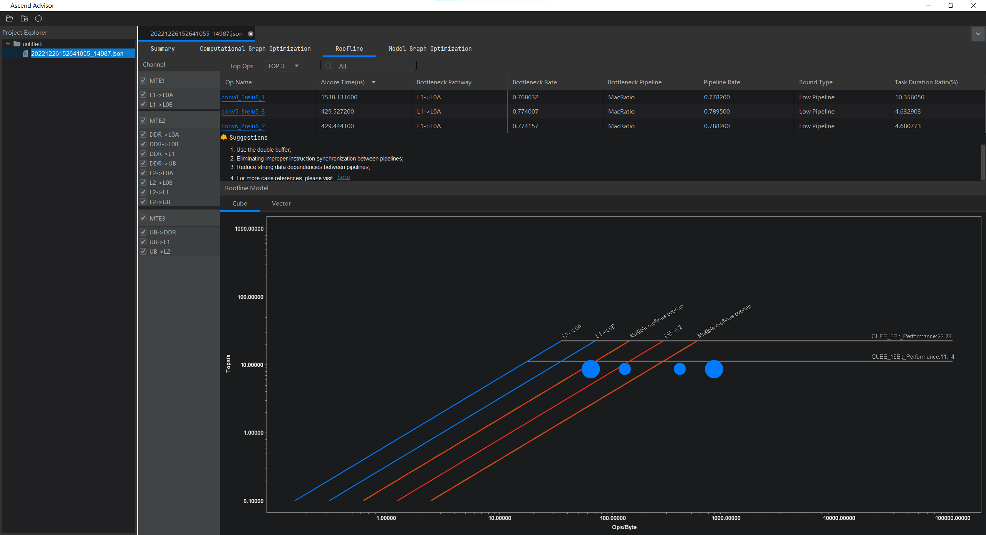Click the open folder toolbar icon
This screenshot has width=986, height=535.
(x=10, y=18)
